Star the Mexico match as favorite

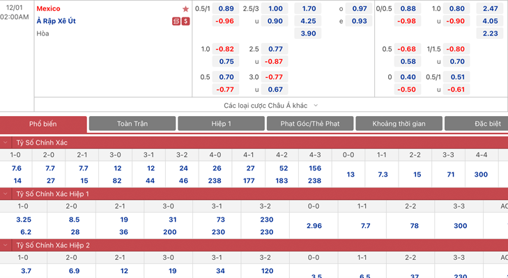pos(185,9)
